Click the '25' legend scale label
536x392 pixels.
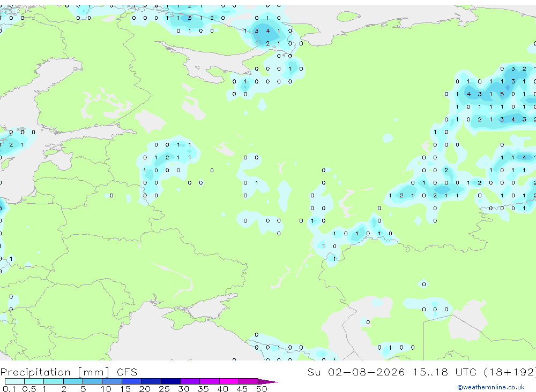point(164,389)
